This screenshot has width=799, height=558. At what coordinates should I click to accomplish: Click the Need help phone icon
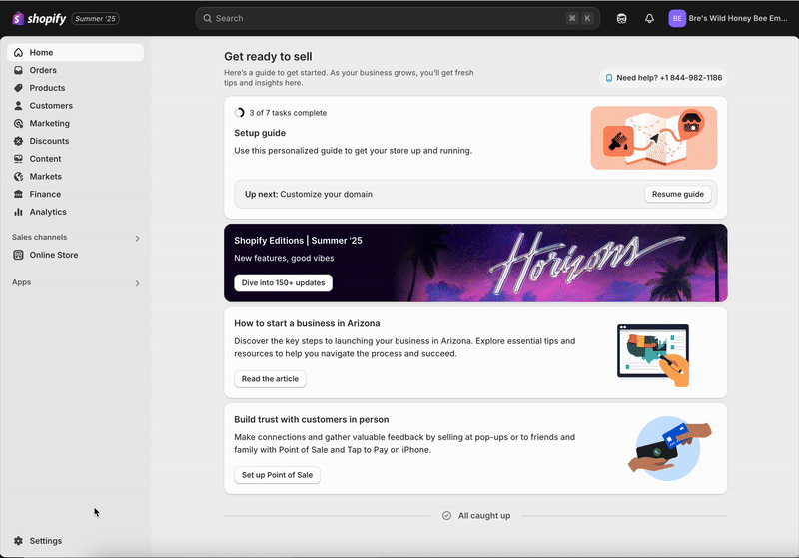click(609, 78)
